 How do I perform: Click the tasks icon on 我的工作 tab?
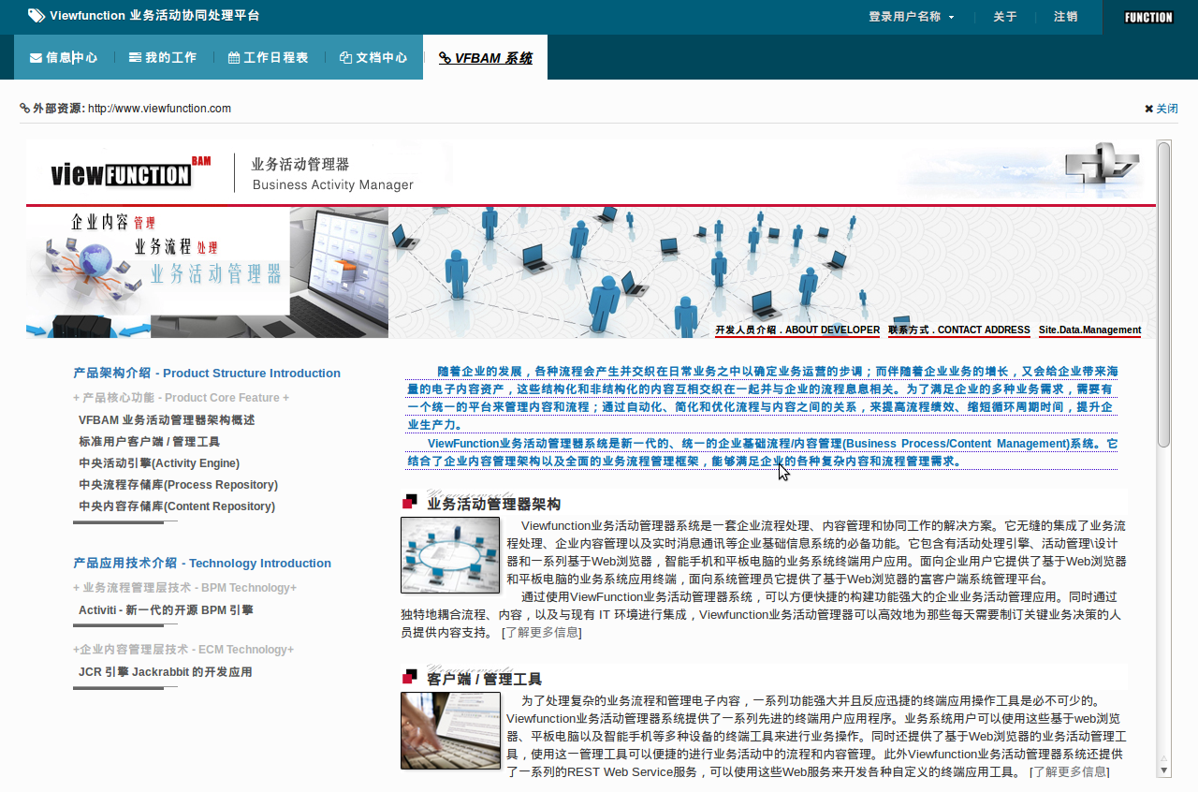pos(135,57)
